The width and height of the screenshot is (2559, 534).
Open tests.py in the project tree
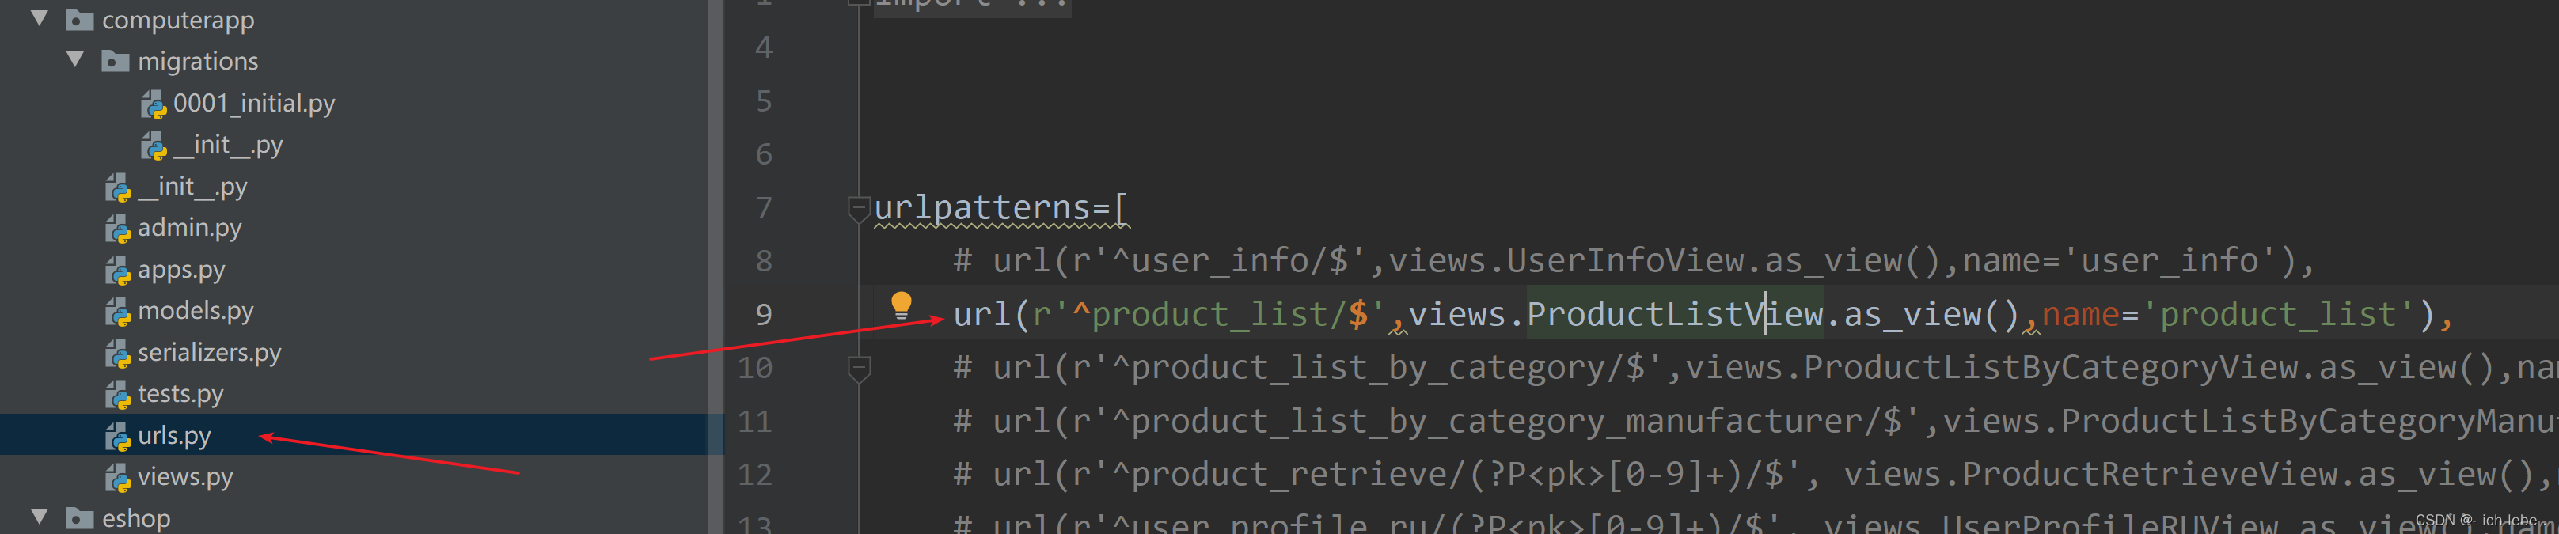coord(180,394)
